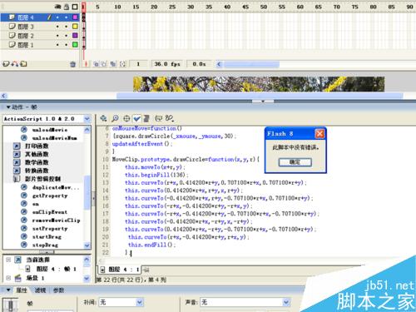Delete layer with the trash icon

click(x=72, y=64)
